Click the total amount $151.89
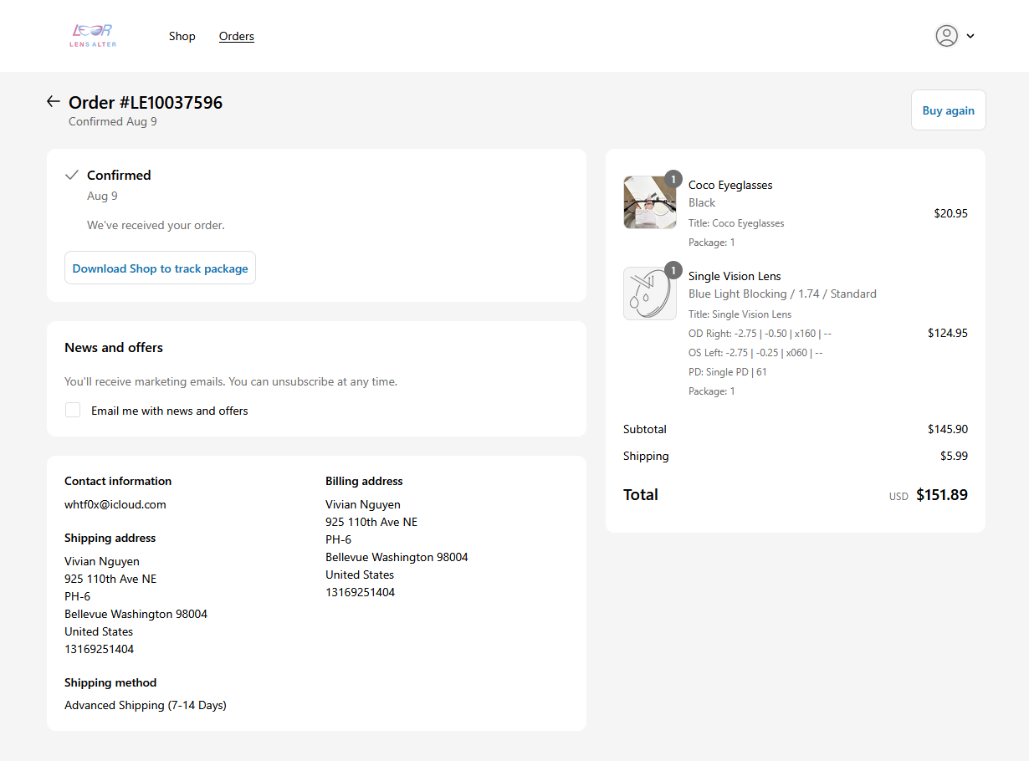1029x761 pixels. [x=941, y=495]
